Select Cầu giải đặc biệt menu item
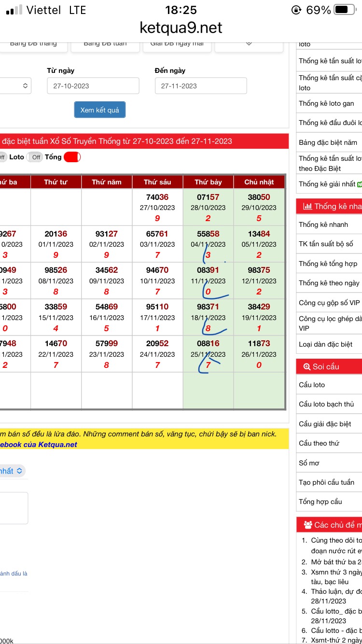The image size is (362, 644). [325, 424]
